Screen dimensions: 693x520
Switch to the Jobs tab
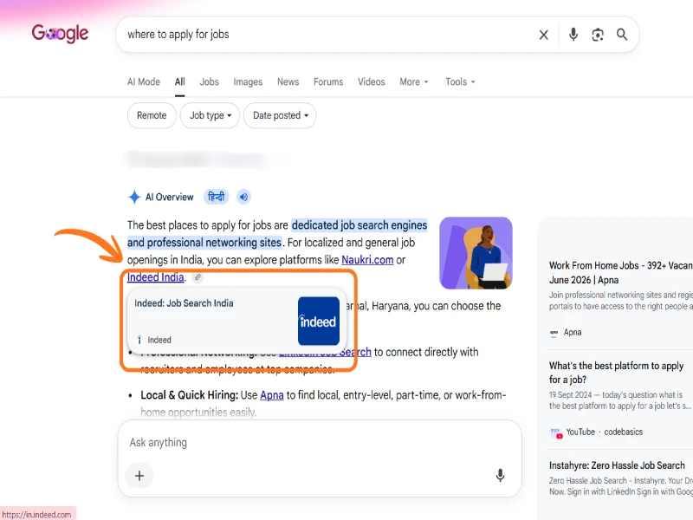tap(209, 81)
